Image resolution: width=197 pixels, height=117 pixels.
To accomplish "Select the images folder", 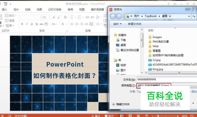I will (x=155, y=37).
